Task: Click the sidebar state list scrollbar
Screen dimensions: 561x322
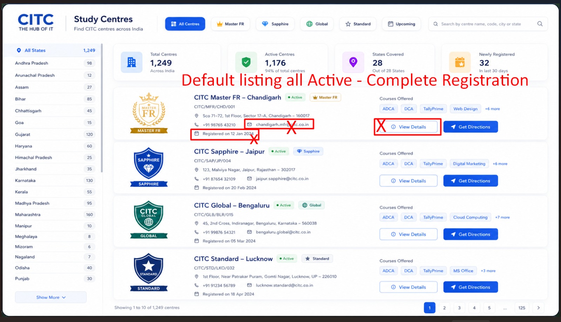Action: click(102, 108)
